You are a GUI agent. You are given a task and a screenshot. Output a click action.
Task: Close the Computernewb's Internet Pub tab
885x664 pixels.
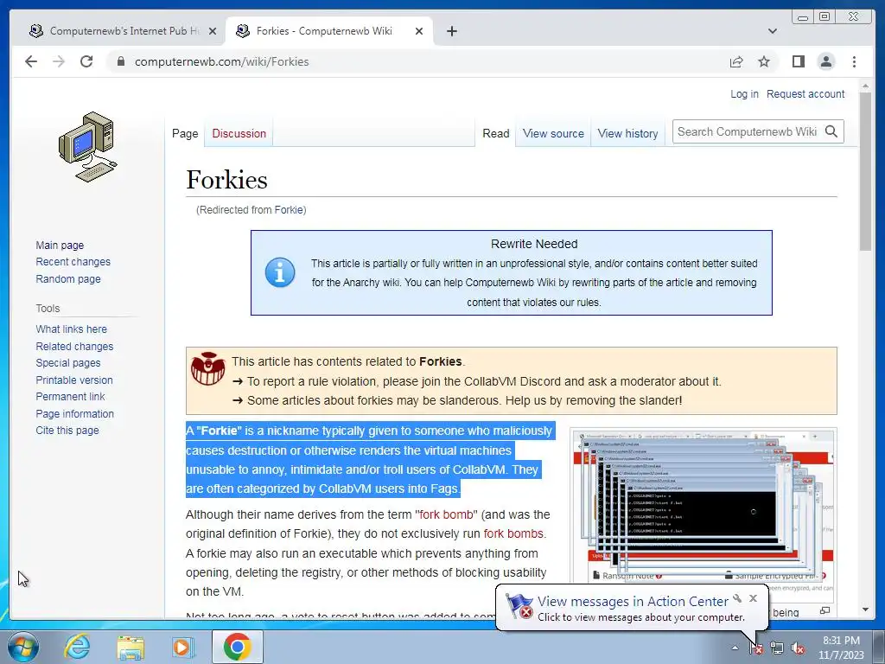[213, 31]
